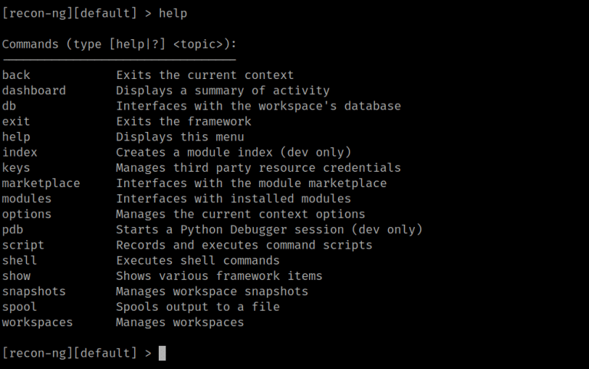Click the 'show' command name
Image resolution: width=589 pixels, height=369 pixels.
pos(16,275)
